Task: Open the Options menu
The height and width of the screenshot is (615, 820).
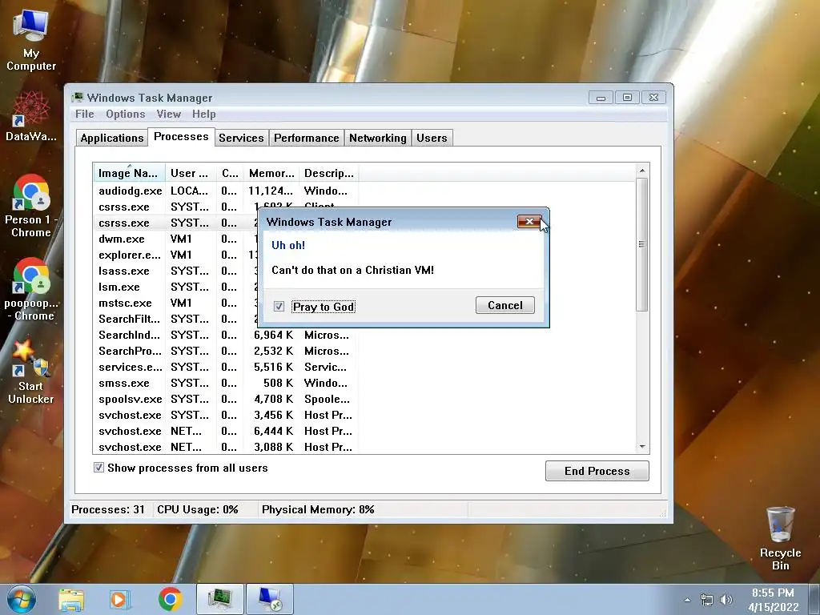Action: click(126, 114)
